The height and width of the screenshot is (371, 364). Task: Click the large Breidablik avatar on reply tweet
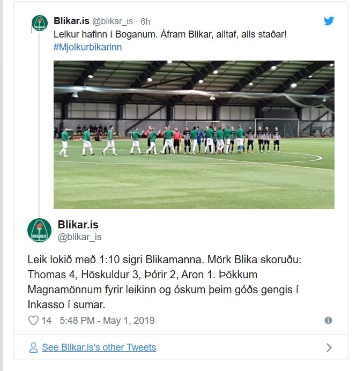39,230
